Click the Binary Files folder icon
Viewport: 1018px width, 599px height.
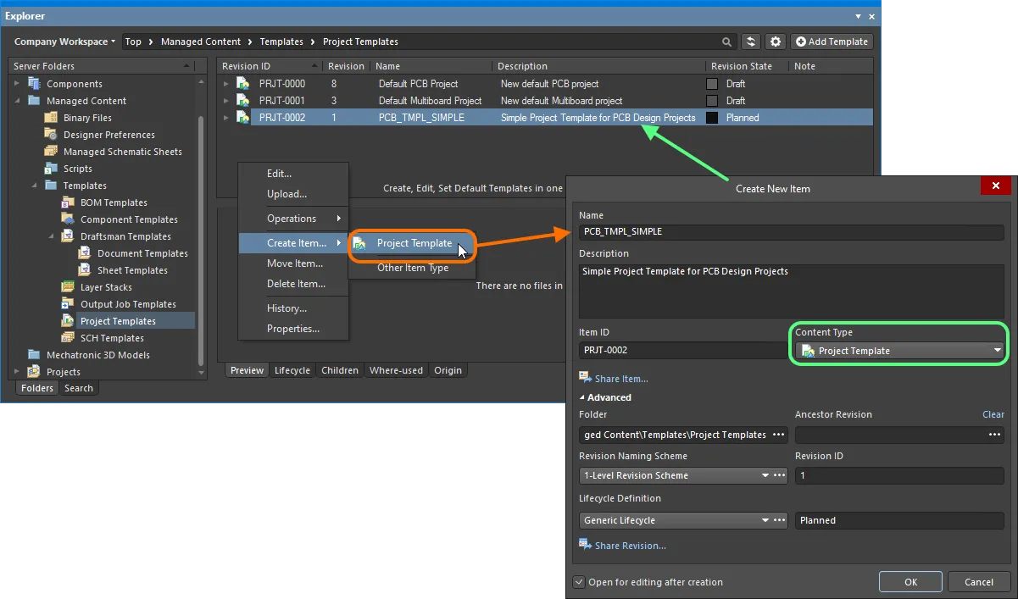coord(51,118)
